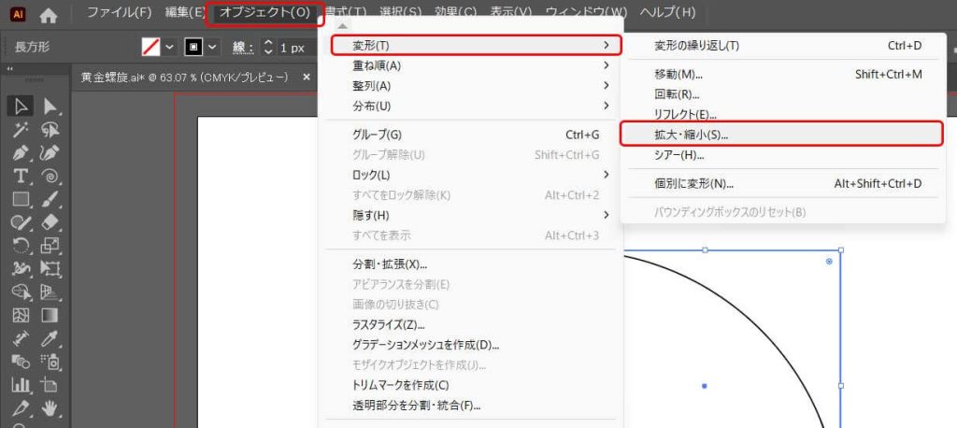Adjust stroke weight stepper arrows

(x=268, y=47)
